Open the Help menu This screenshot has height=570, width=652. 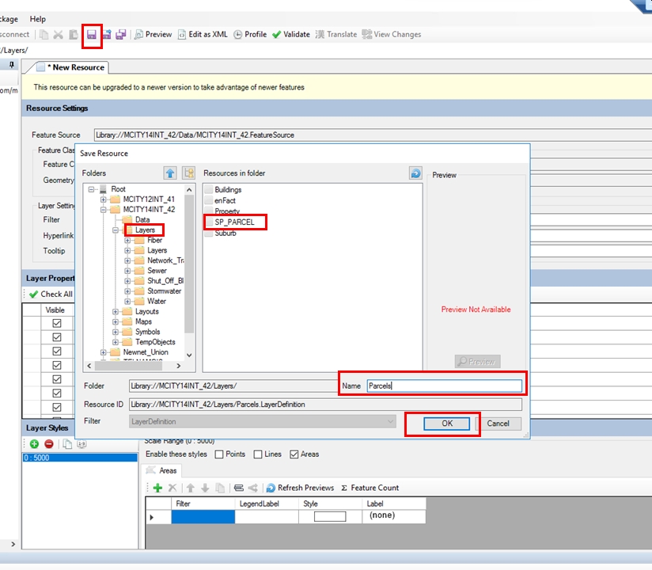(x=37, y=18)
